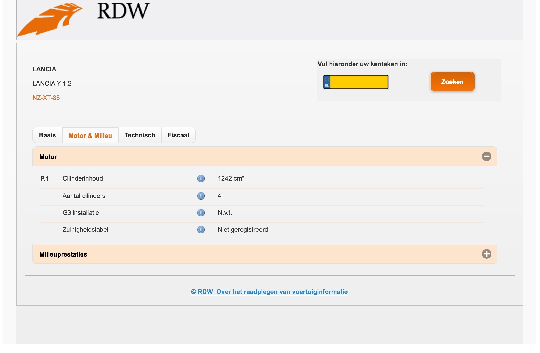
Task: Open info icon for Aantal cilinders
Action: coord(201,196)
